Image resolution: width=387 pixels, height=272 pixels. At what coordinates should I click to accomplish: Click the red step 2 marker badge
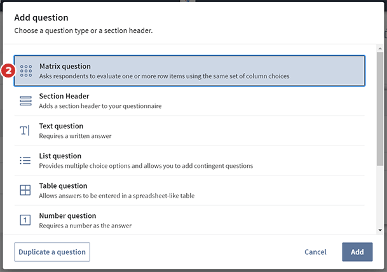coord(7,71)
